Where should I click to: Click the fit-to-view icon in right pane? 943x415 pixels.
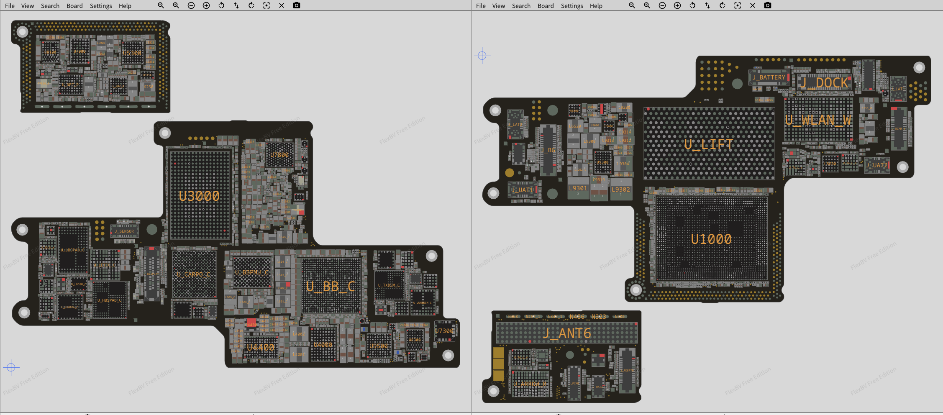pyautogui.click(x=738, y=5)
